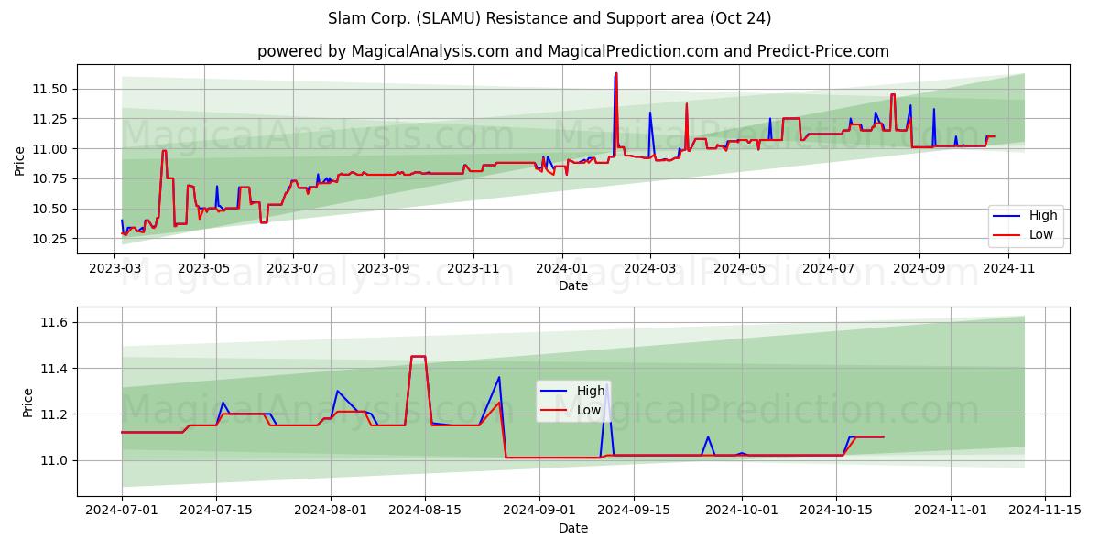Click the 2024-08-15 date tick label
1099x549 pixels.
[x=425, y=511]
